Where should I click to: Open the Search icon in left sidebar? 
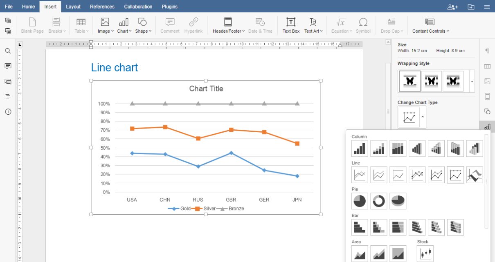point(8,51)
